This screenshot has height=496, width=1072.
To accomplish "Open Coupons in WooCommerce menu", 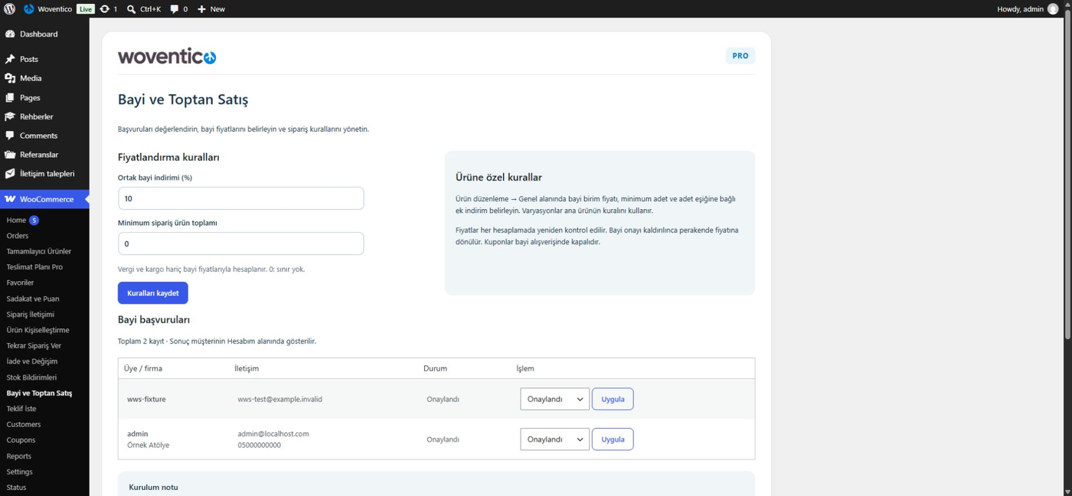I will (x=21, y=440).
